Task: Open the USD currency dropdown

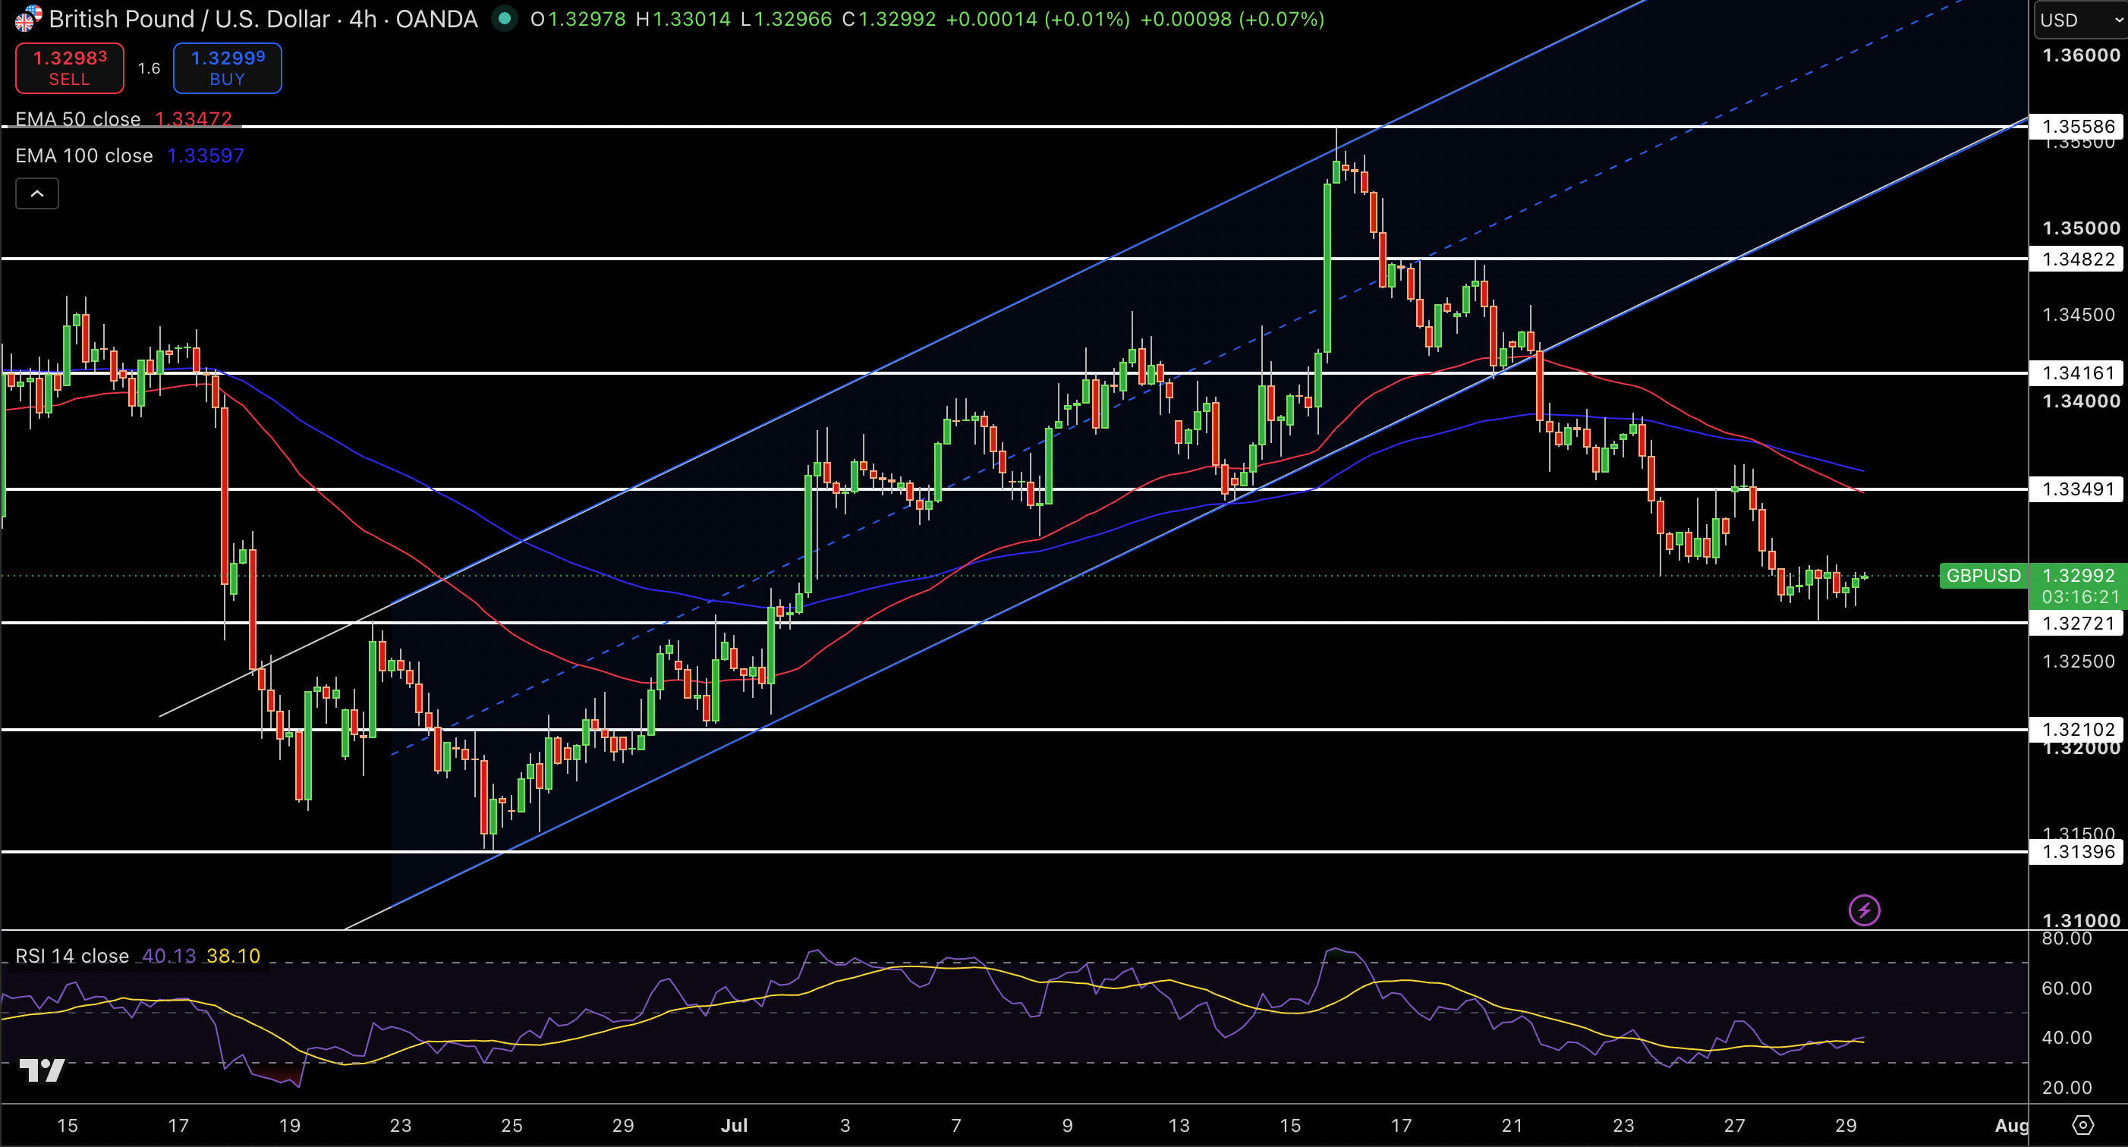Action: click(x=2080, y=20)
